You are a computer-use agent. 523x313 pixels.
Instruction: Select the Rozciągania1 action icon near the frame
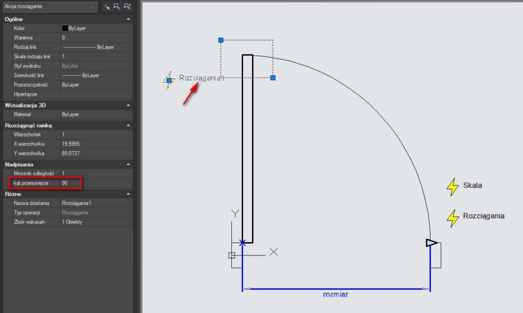click(x=169, y=80)
